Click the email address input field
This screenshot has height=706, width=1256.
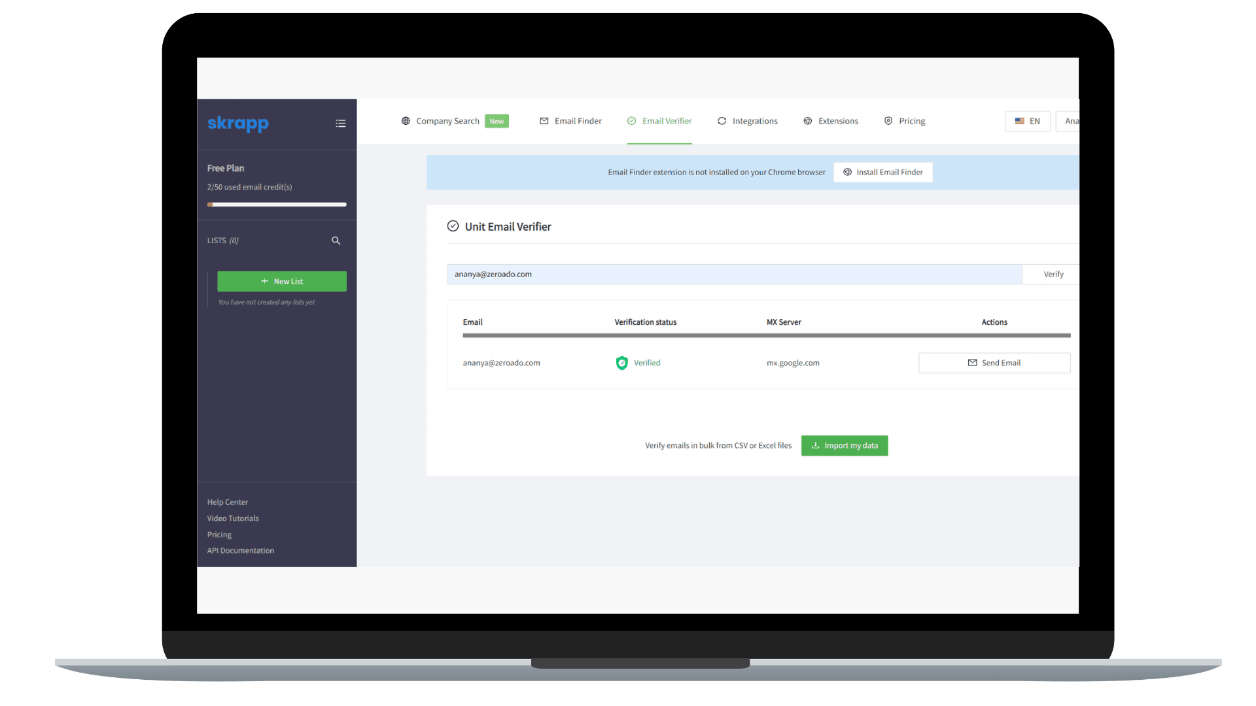coord(733,275)
